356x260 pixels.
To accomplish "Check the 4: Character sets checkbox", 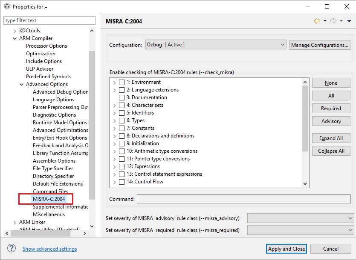I will click(122, 105).
